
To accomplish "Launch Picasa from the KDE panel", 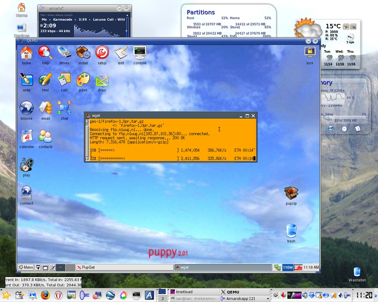I will [x=123, y=295].
